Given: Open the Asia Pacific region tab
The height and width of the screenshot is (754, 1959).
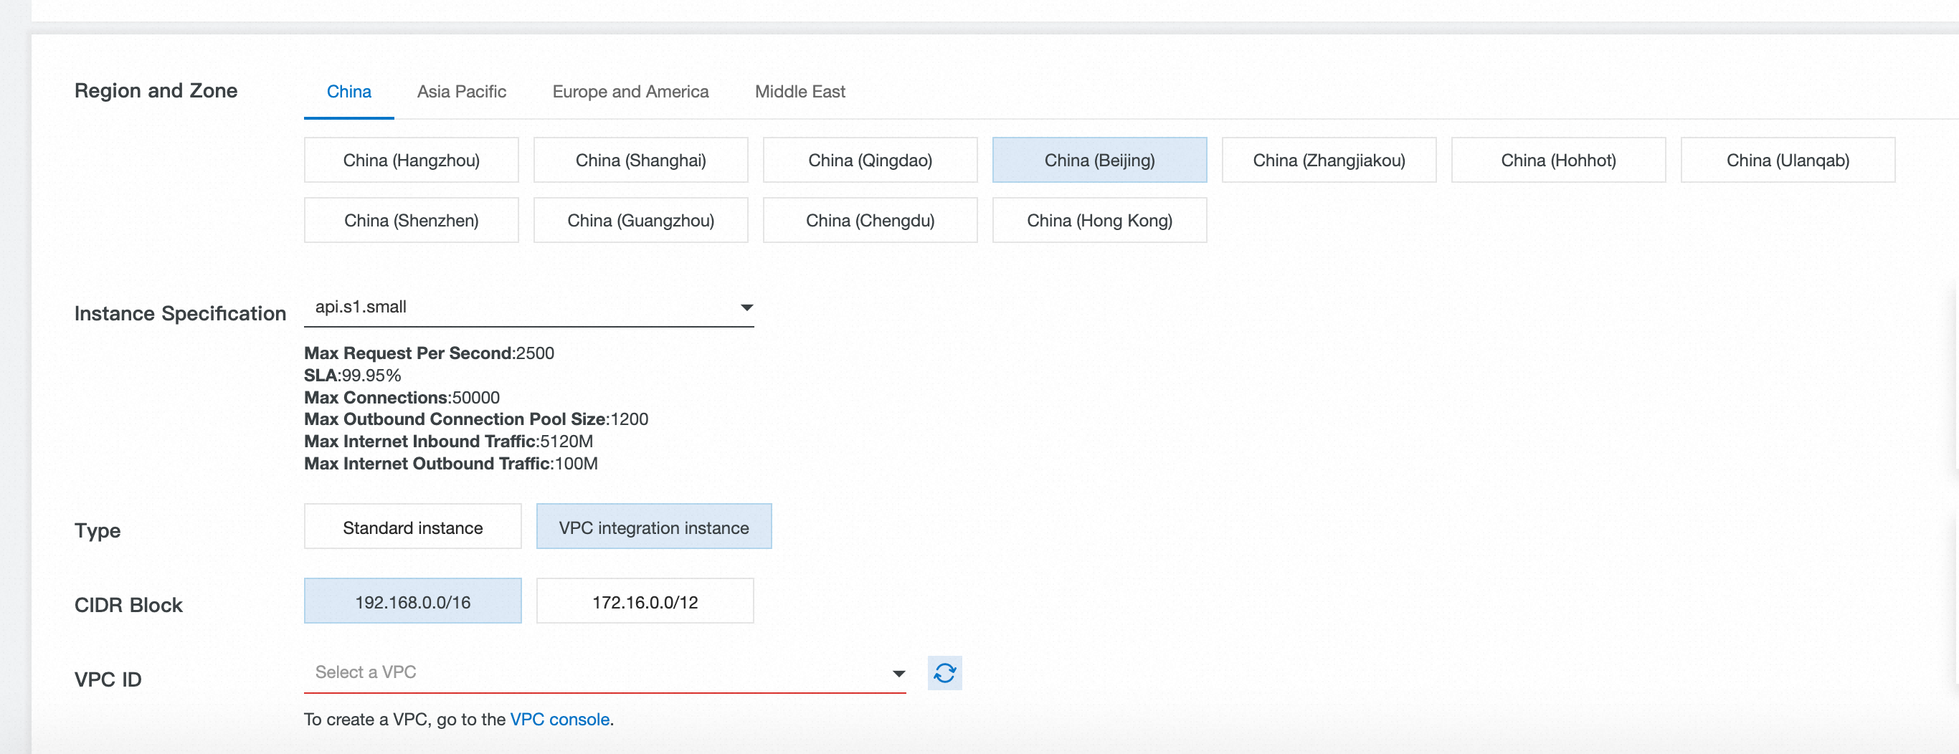Looking at the screenshot, I should click(462, 92).
